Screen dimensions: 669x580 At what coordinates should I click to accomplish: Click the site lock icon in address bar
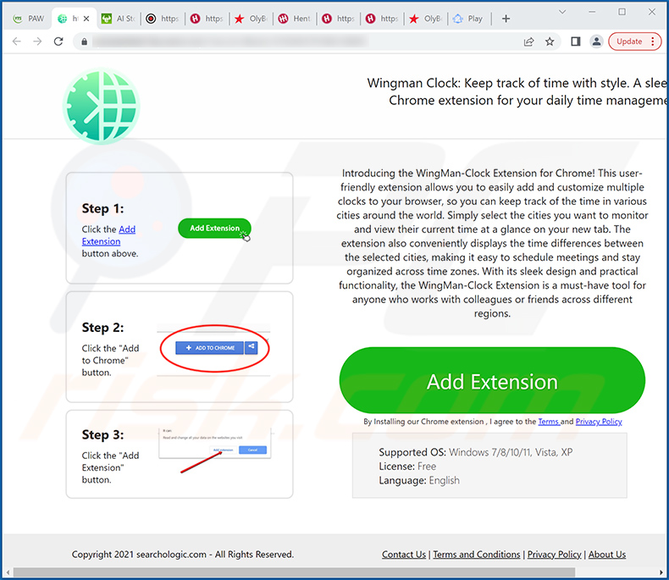83,41
